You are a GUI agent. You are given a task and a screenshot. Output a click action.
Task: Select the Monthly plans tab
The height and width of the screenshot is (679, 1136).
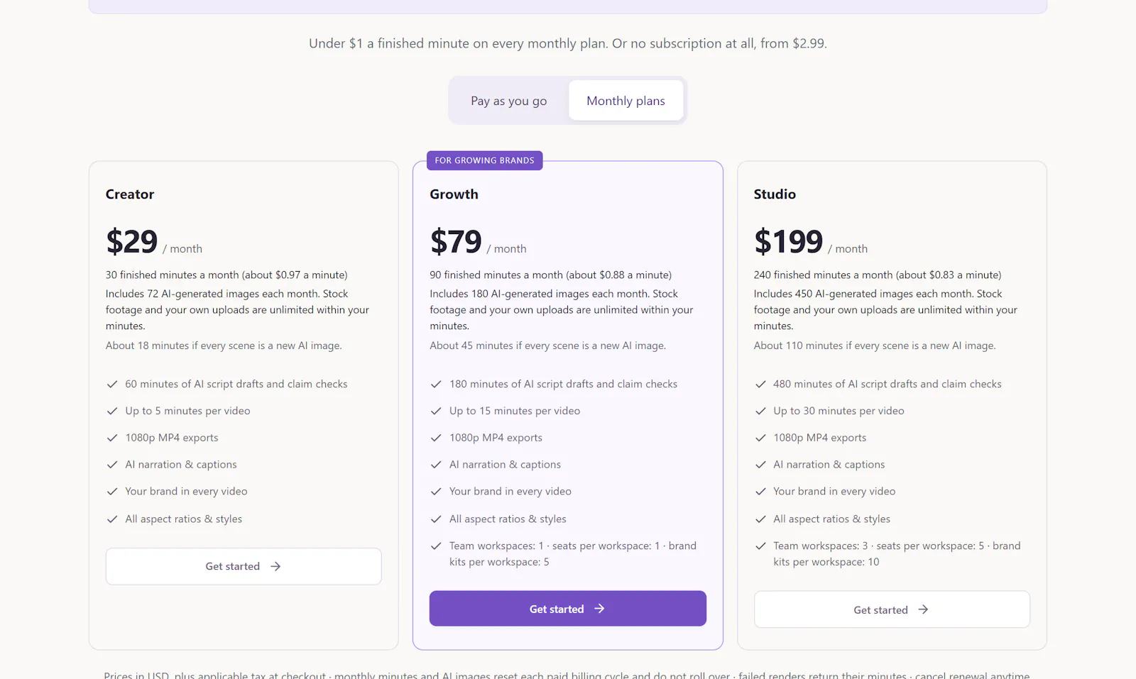tap(626, 101)
